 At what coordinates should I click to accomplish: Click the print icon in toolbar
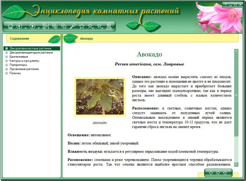pos(109,26)
